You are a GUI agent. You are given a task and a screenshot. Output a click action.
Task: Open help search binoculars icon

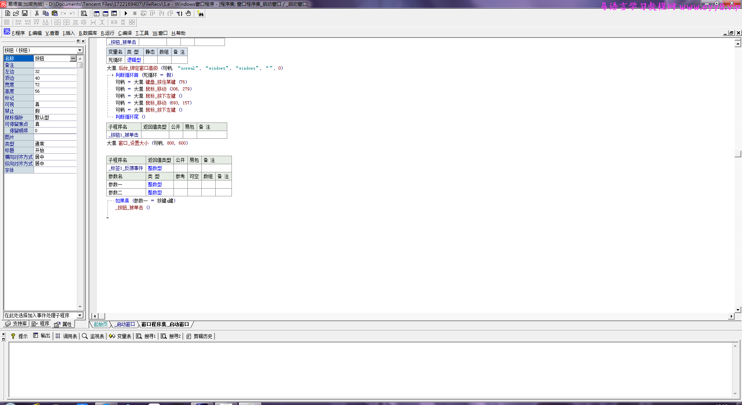click(x=200, y=14)
